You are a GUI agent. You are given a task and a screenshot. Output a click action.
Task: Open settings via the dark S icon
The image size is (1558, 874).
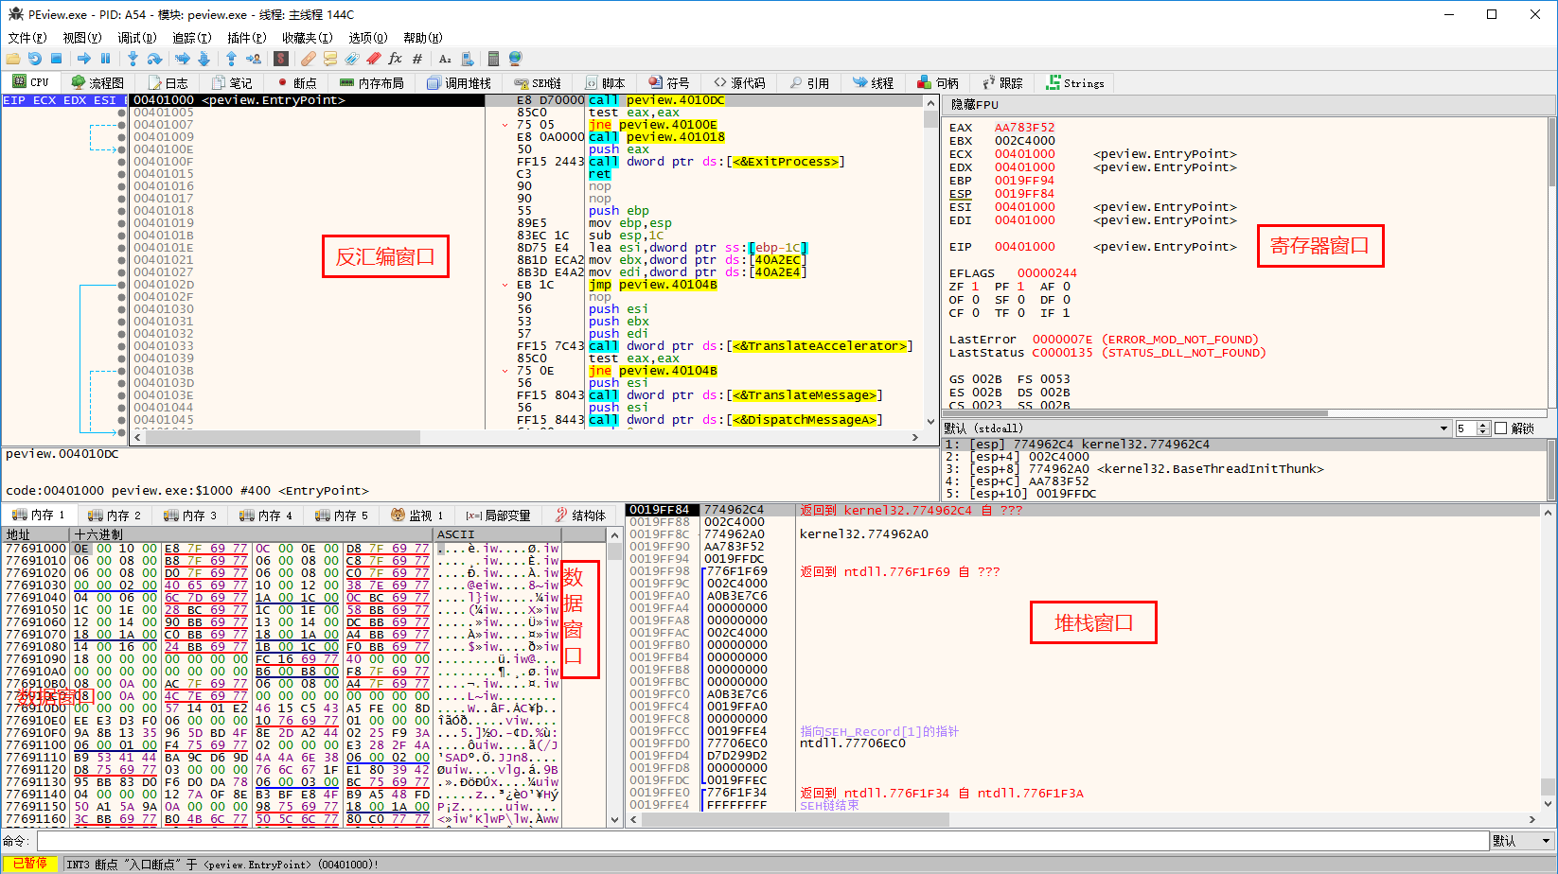tap(281, 59)
